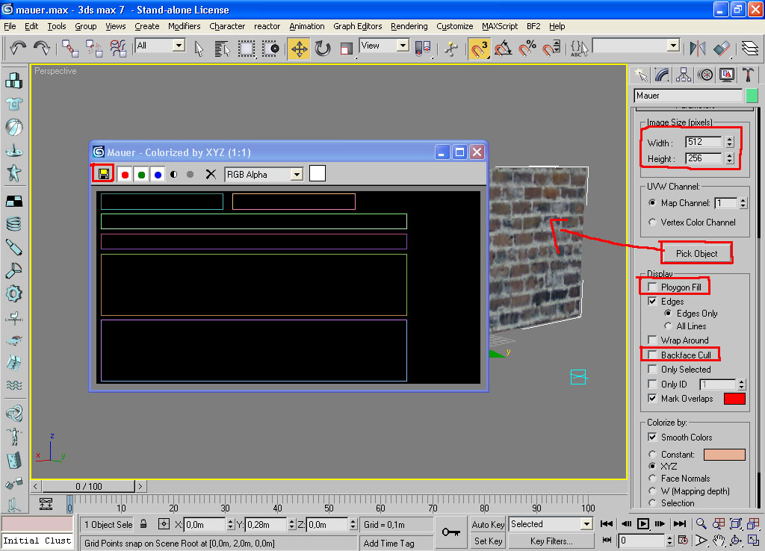Select the Rotate tool in main toolbar
This screenshot has height=551, width=765.
pos(323,49)
